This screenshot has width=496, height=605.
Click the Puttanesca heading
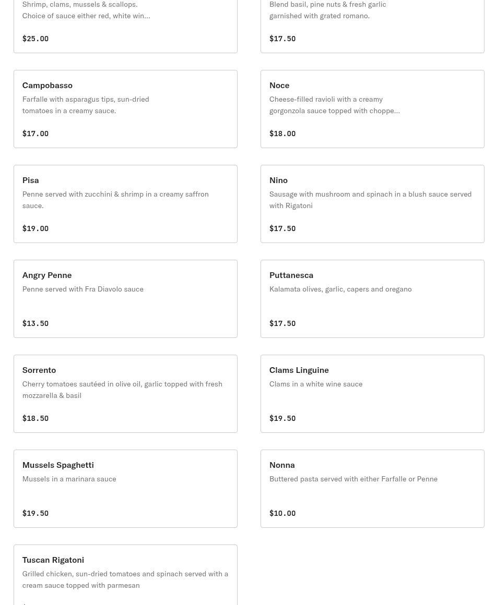[x=291, y=275]
